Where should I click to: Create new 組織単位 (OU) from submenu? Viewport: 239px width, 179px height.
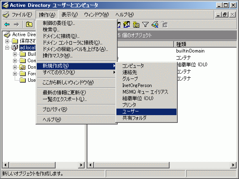[147, 98]
